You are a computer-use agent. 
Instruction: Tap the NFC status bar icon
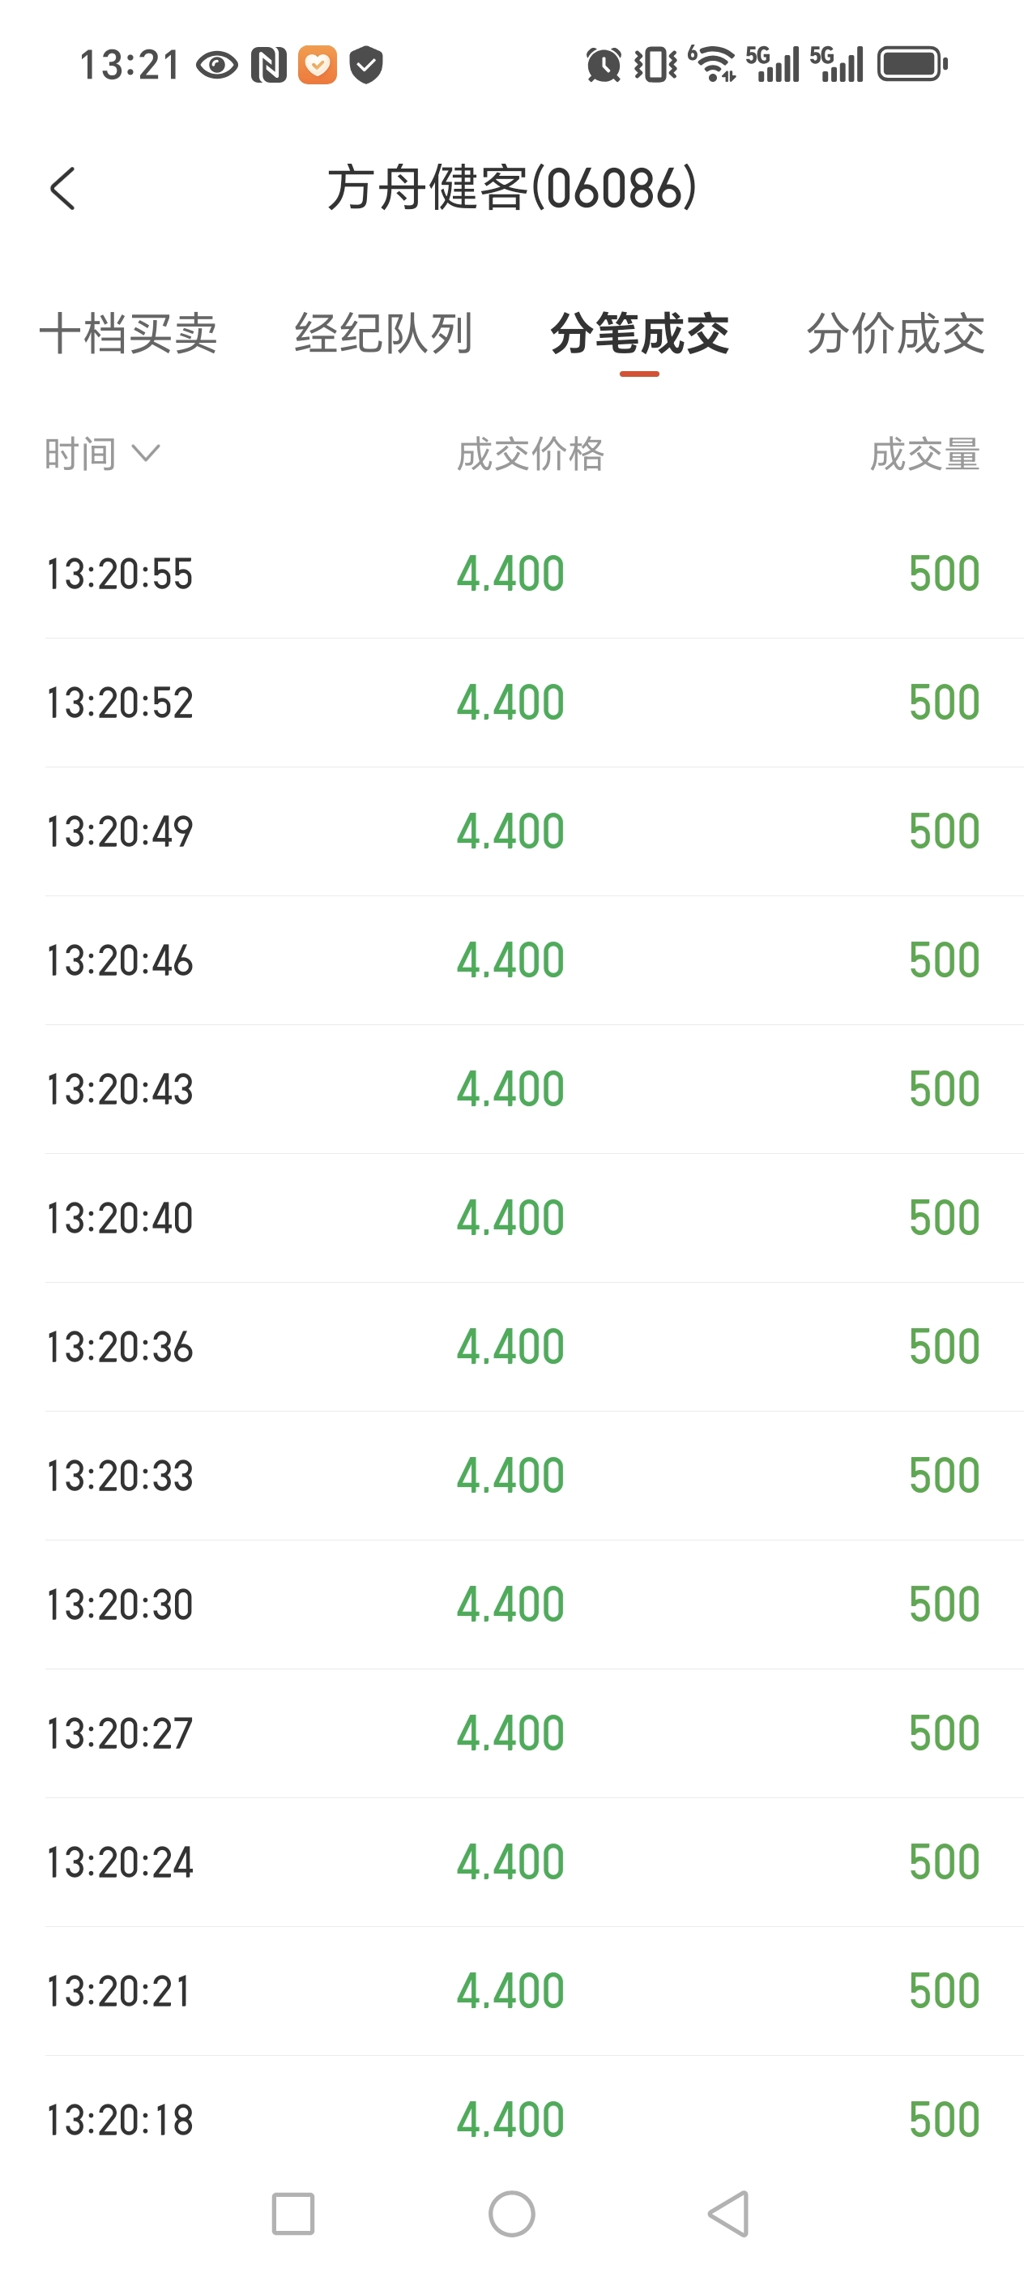[x=267, y=64]
